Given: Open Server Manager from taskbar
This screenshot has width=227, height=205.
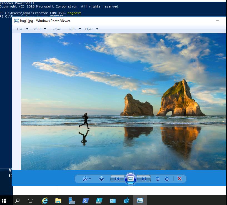Looking at the screenshot, I should point(72,201).
